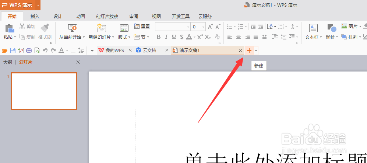Open the Review (审阅) tab

(x=134, y=17)
